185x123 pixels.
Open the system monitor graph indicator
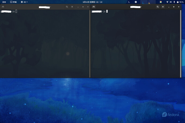[x=148, y=2]
